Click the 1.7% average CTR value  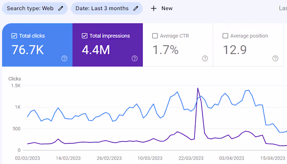165,50
